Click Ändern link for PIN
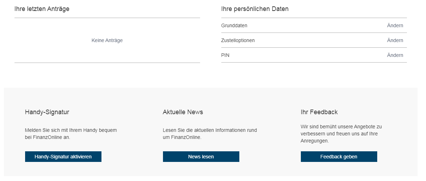 coord(395,55)
